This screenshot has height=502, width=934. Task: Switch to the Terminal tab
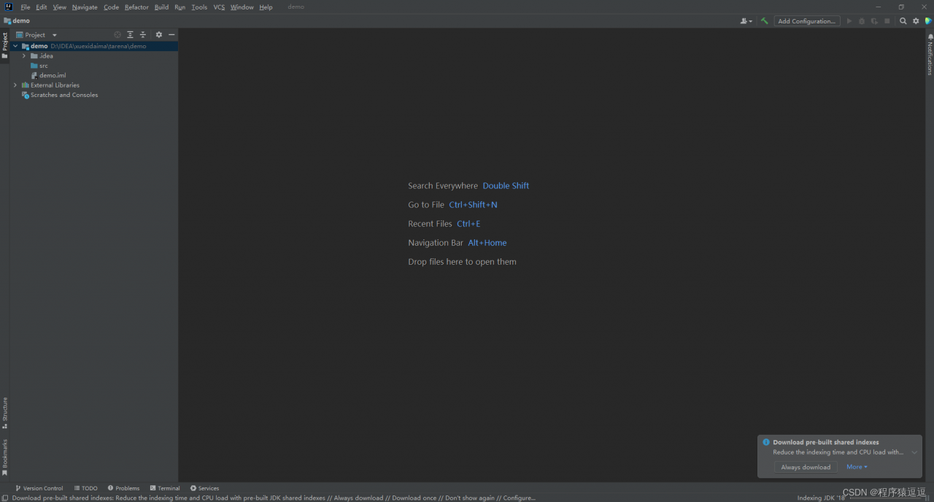[165, 488]
